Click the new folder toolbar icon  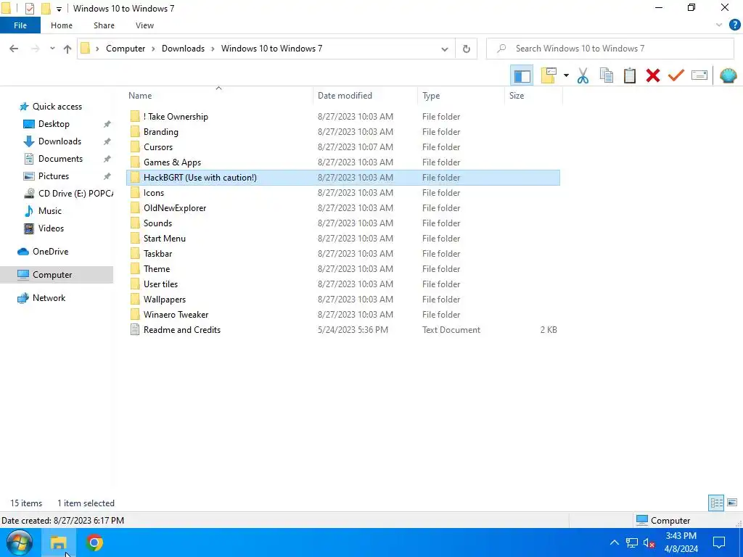549,75
